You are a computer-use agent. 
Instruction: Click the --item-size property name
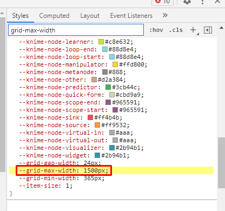38,186
